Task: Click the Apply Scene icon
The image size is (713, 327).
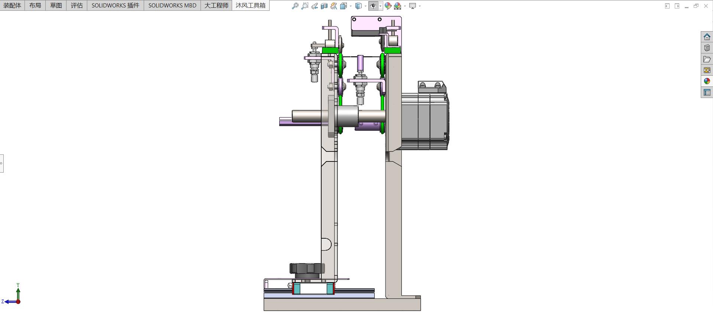Action: click(x=398, y=6)
